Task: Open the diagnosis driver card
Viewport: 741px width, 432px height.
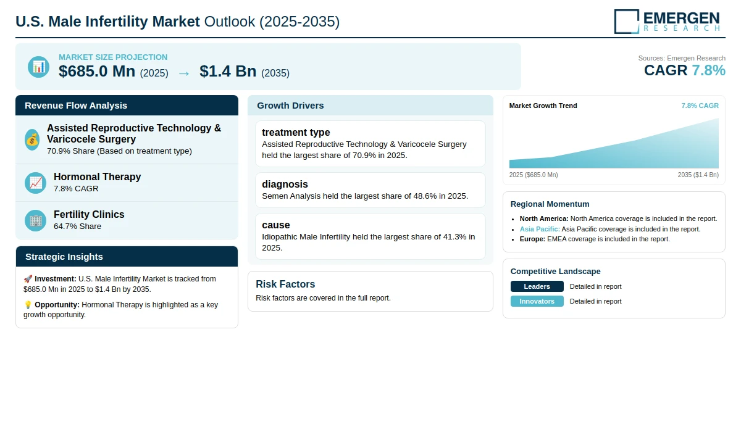Action: coord(371,190)
